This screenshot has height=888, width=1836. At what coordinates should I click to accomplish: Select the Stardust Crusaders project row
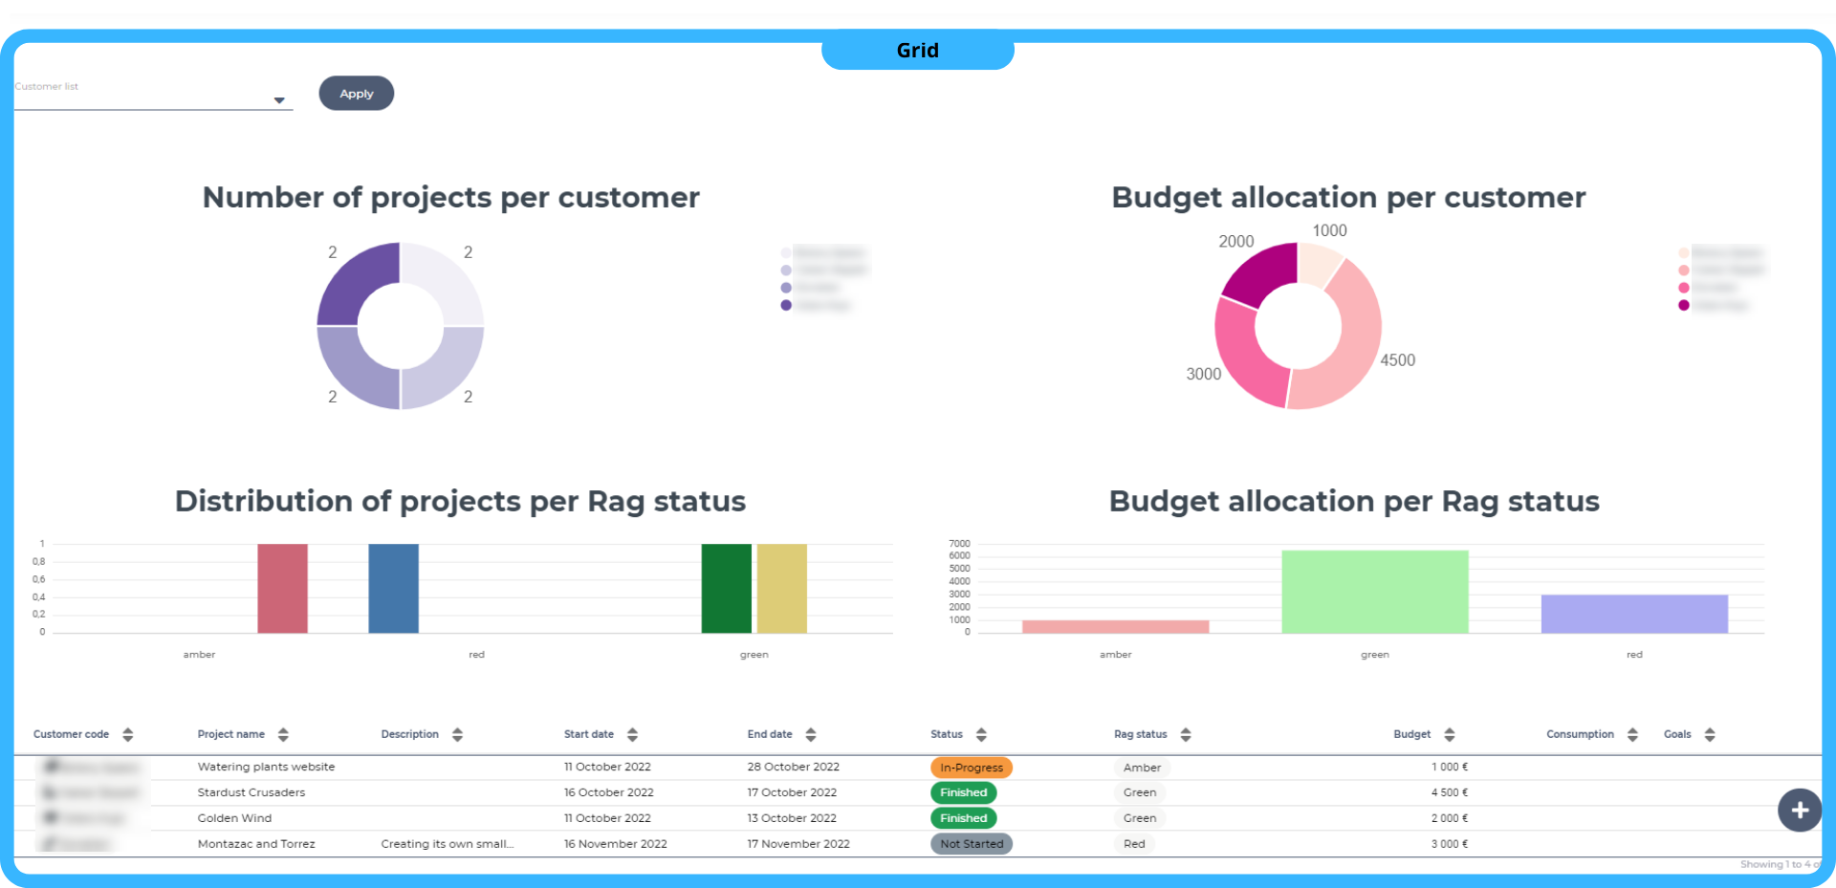pyautogui.click(x=251, y=792)
